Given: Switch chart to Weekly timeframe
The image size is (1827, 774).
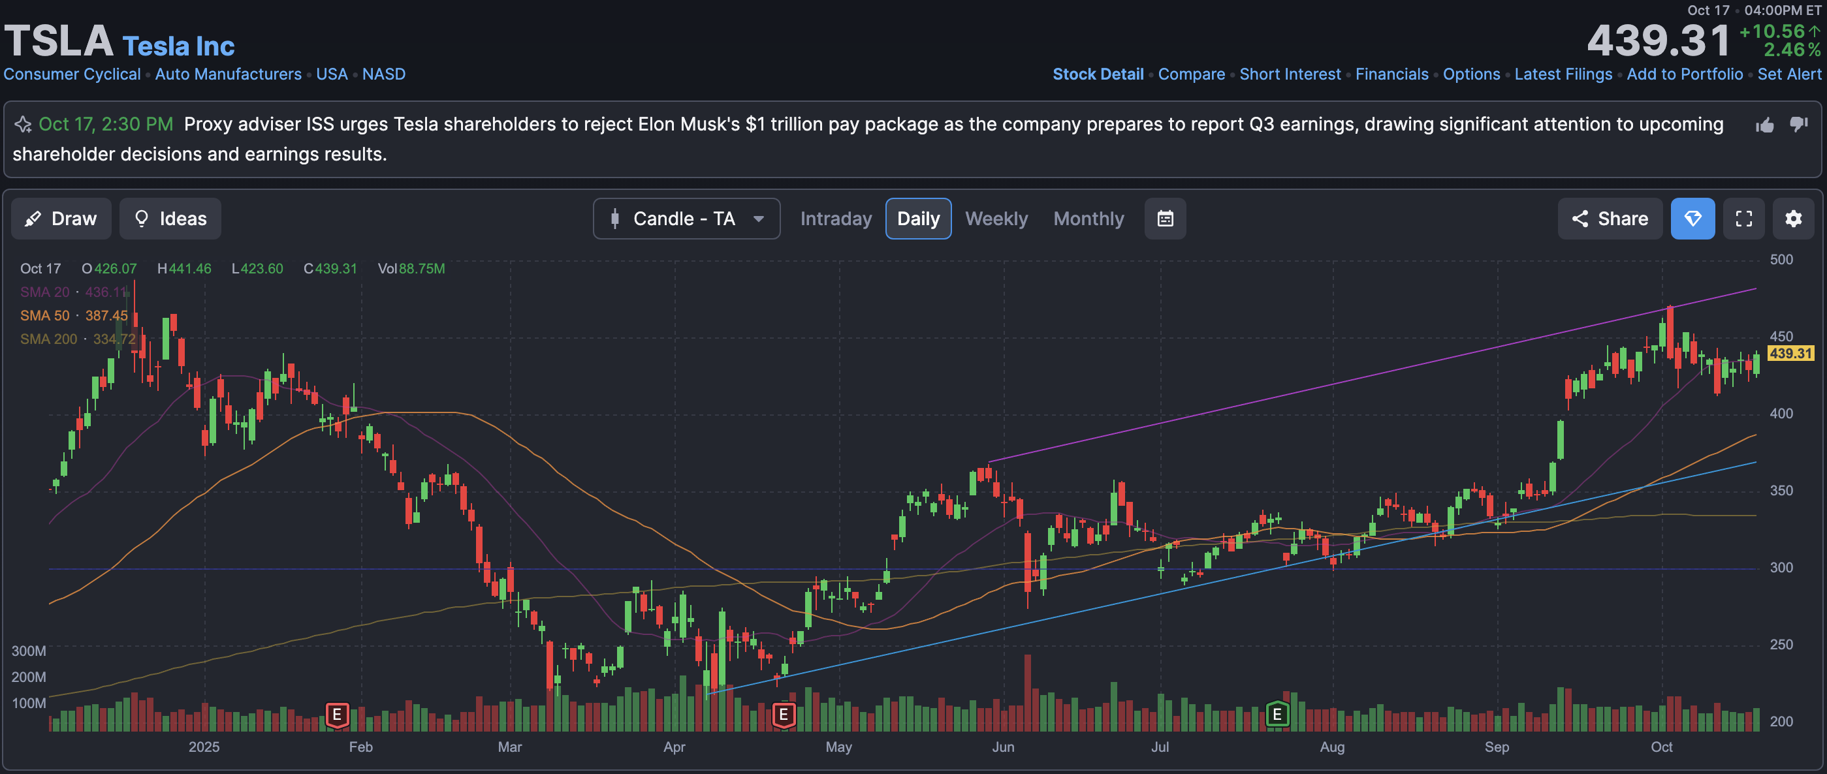Looking at the screenshot, I should tap(996, 219).
